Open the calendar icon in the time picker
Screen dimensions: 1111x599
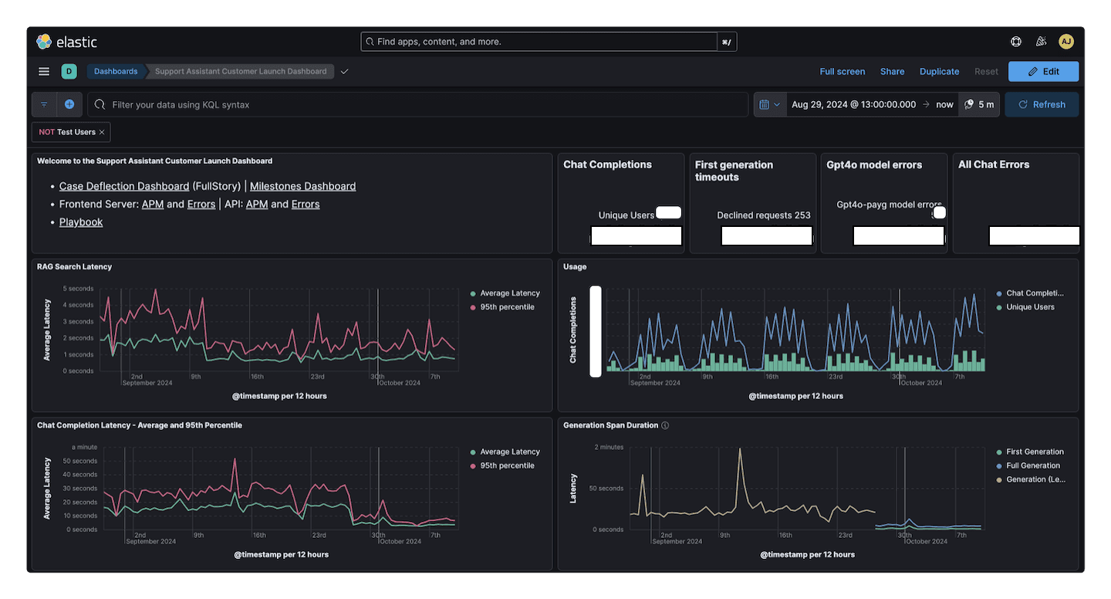(765, 104)
